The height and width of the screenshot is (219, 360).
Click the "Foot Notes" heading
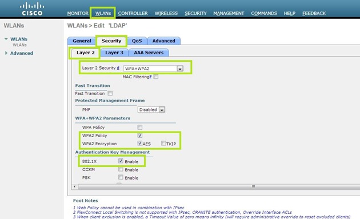click(x=85, y=201)
